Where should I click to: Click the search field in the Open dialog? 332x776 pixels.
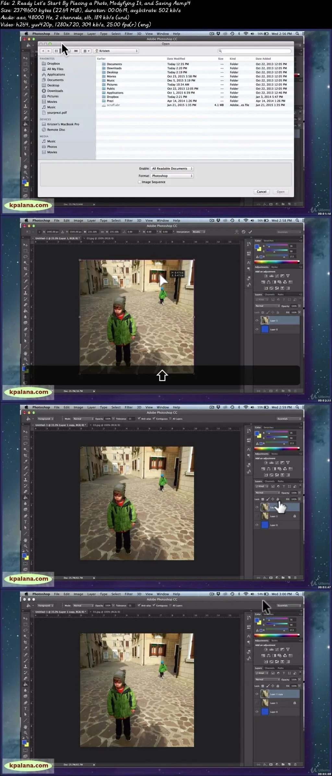[x=254, y=51]
